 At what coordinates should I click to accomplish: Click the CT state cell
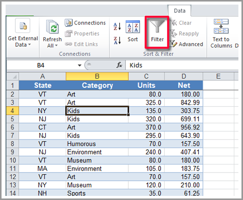(x=42, y=127)
